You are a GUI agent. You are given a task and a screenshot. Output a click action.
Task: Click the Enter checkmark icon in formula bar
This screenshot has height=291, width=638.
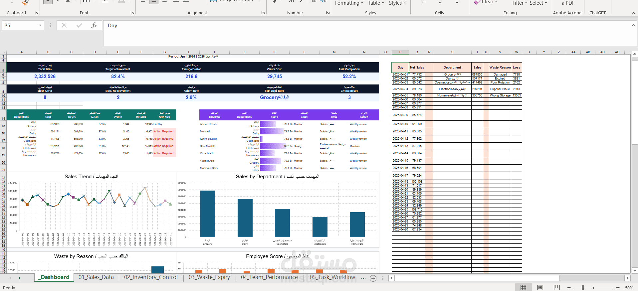(x=79, y=25)
